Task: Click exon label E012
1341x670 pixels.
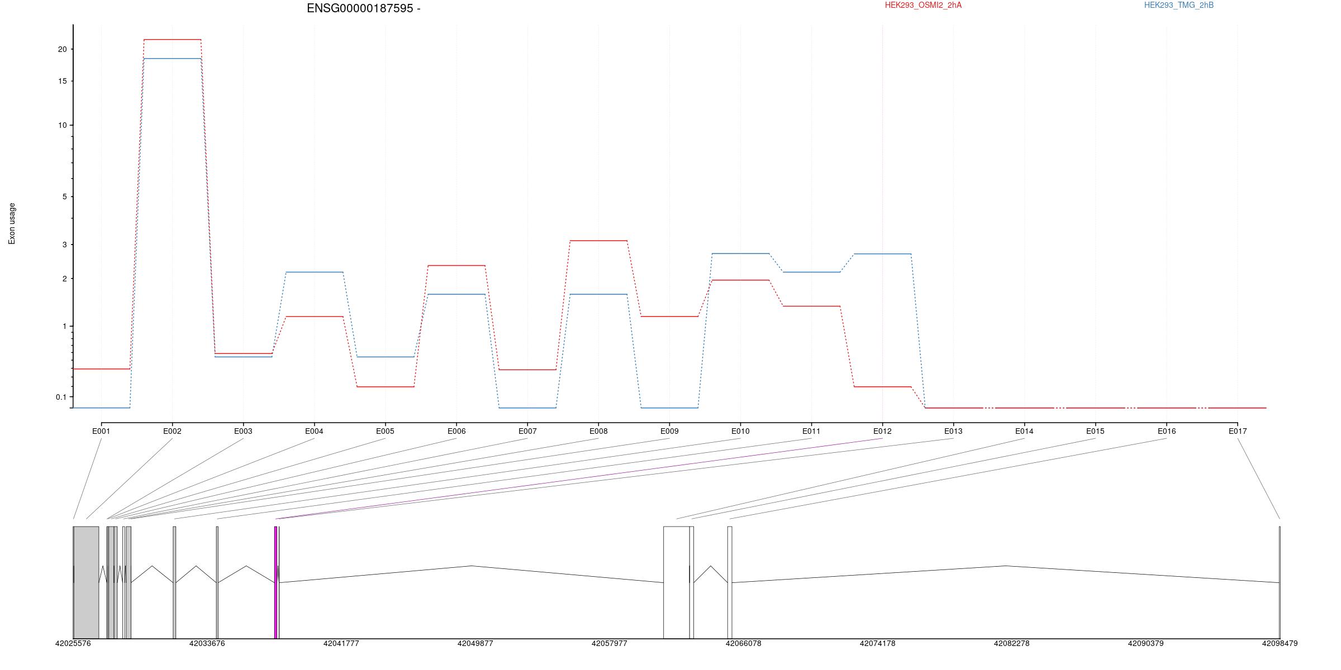Action: [882, 431]
